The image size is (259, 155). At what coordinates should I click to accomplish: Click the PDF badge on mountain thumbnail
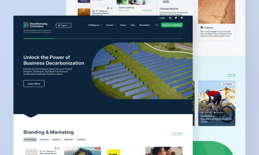coord(98,149)
